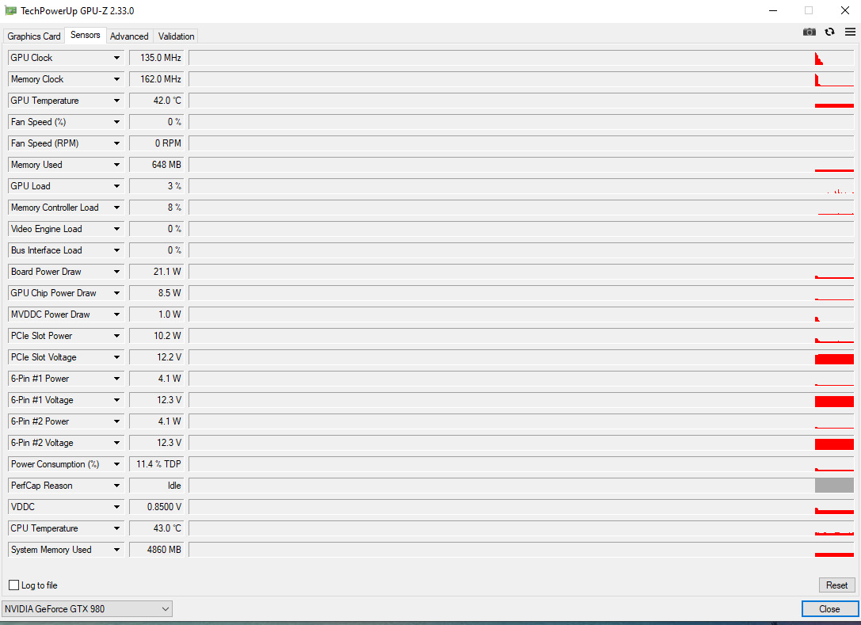Screen dimensions: 861x625
Task: Expand the Power Consumption (%) dropdown
Action: click(117, 465)
